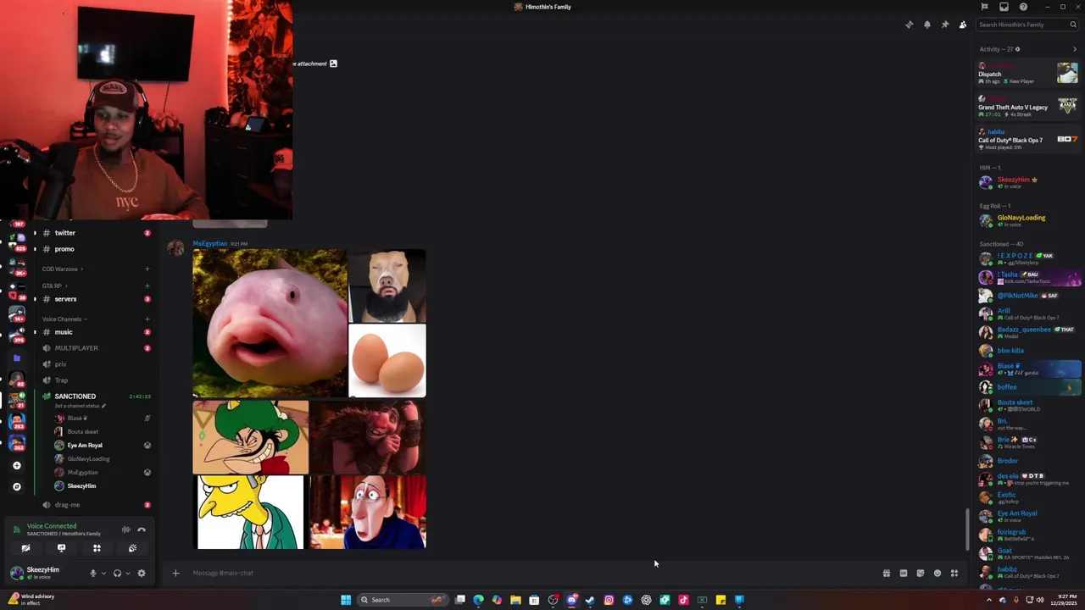The image size is (1085, 610).
Task: Create channel in Voice Channels category
Action: [147, 319]
